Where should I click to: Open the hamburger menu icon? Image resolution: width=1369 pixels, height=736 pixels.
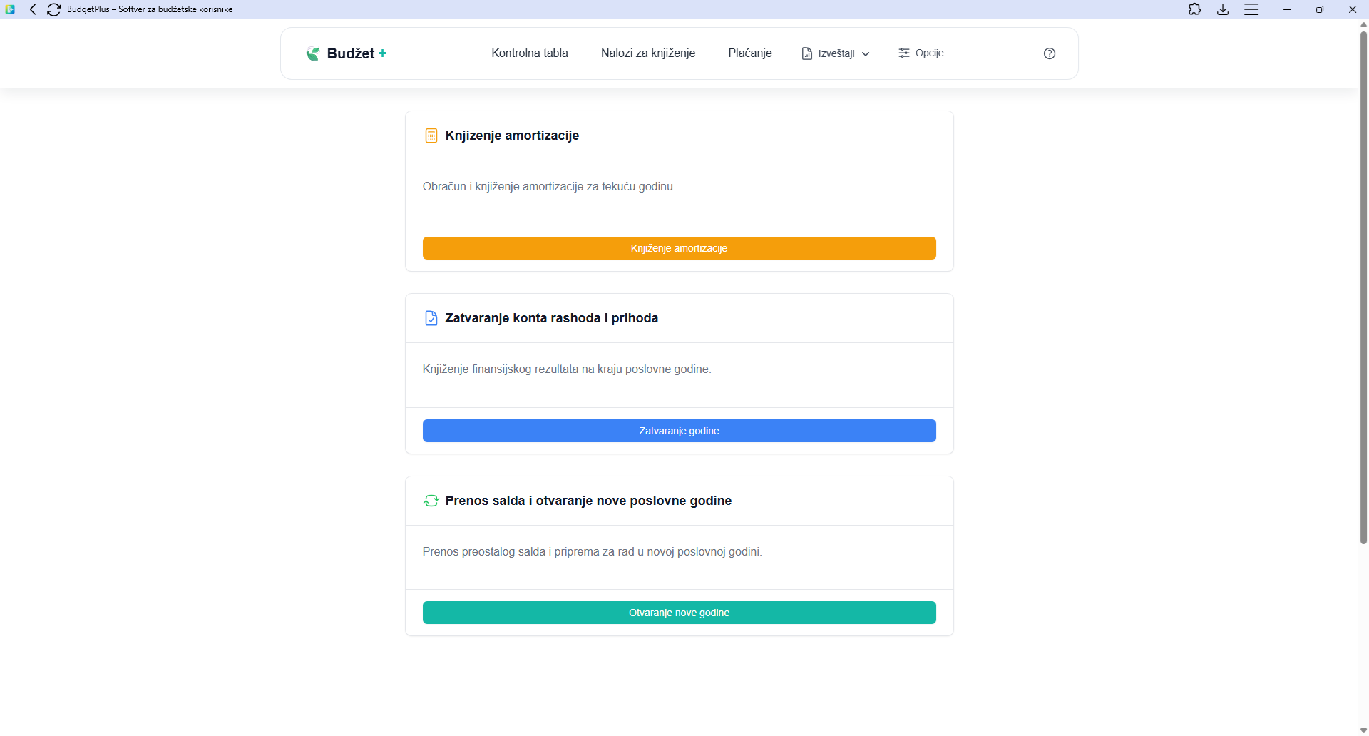click(1251, 9)
